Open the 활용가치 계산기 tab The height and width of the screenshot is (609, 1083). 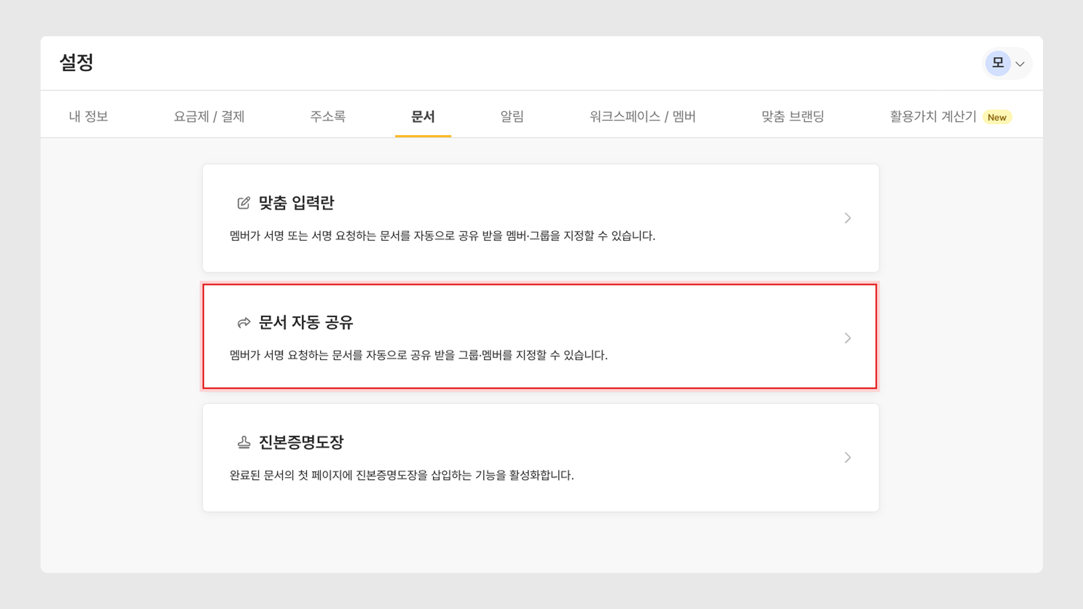932,116
